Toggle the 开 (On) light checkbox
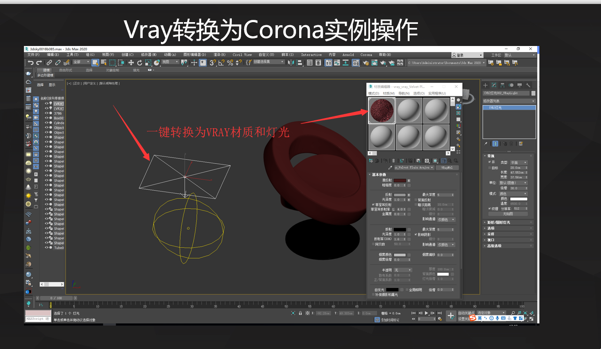The height and width of the screenshot is (349, 601). (x=490, y=162)
